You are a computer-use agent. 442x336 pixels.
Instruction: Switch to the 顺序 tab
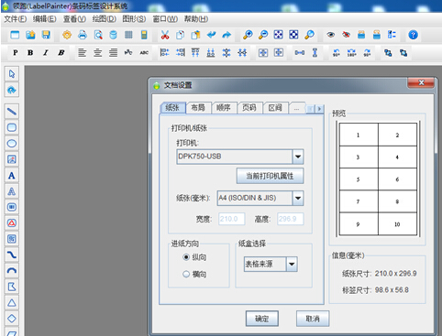[224, 107]
